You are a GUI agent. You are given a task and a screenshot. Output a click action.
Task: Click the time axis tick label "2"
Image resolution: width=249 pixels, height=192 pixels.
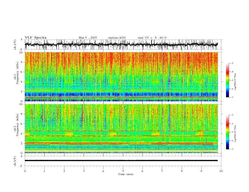pos(64,171)
